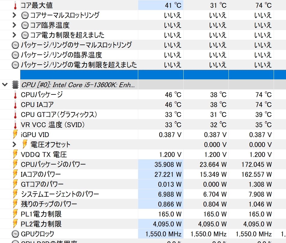Viewport: 286px width, 243px height.
Task: Click the 7.908 W system agent maximum
Action: click(x=260, y=194)
